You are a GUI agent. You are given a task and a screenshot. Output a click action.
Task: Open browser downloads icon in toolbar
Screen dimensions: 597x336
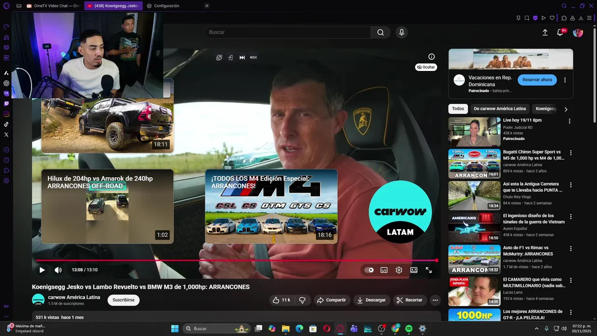pos(581,18)
